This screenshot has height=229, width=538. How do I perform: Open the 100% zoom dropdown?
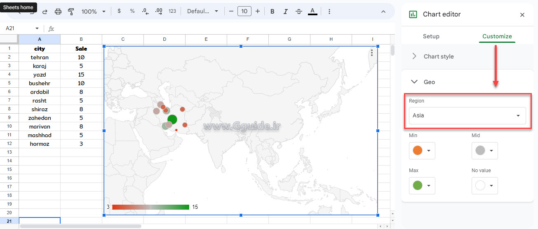coord(93,12)
